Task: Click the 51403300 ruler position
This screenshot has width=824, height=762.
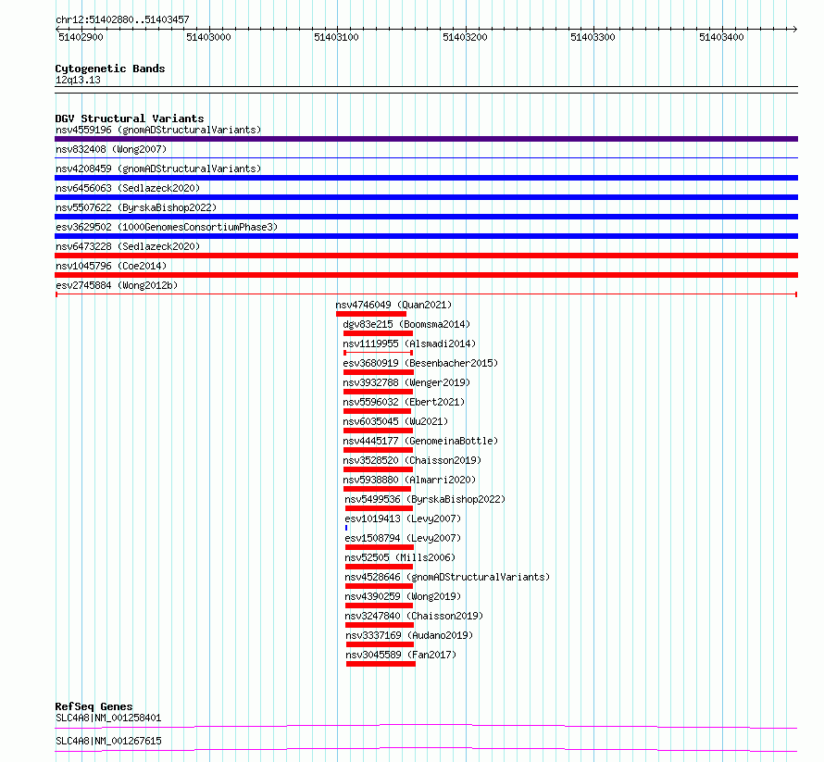Action: (x=593, y=37)
